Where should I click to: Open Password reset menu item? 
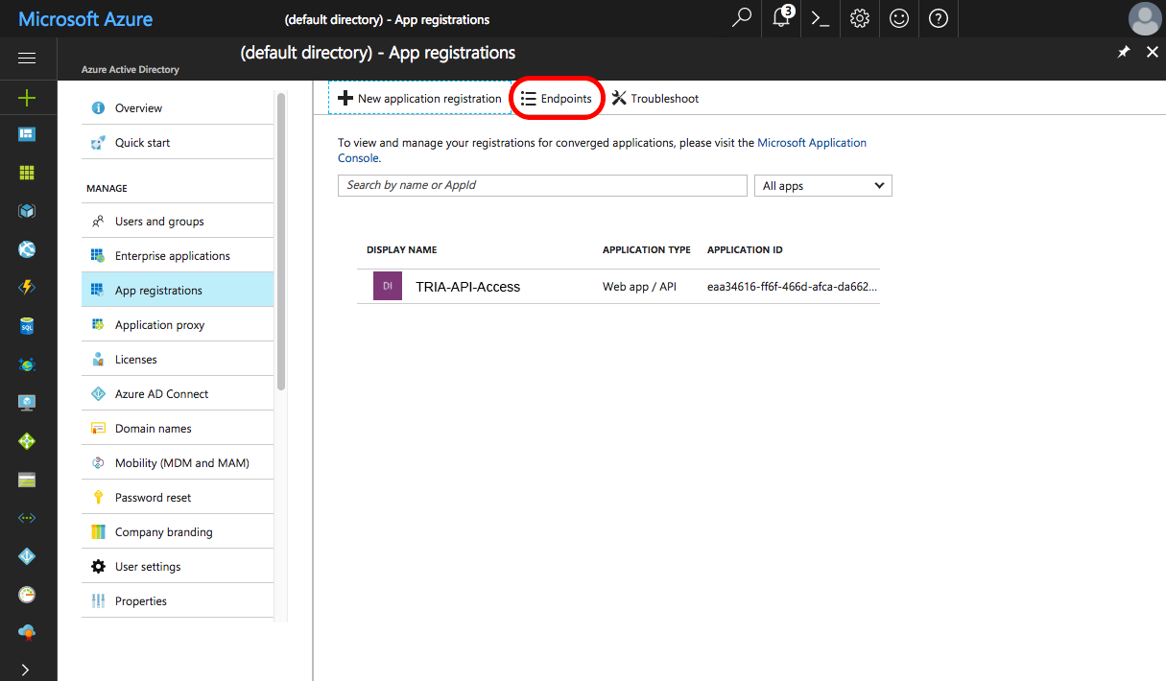178,498
